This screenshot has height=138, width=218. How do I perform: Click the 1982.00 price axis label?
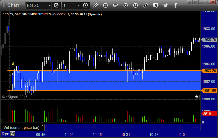coord(209,81)
